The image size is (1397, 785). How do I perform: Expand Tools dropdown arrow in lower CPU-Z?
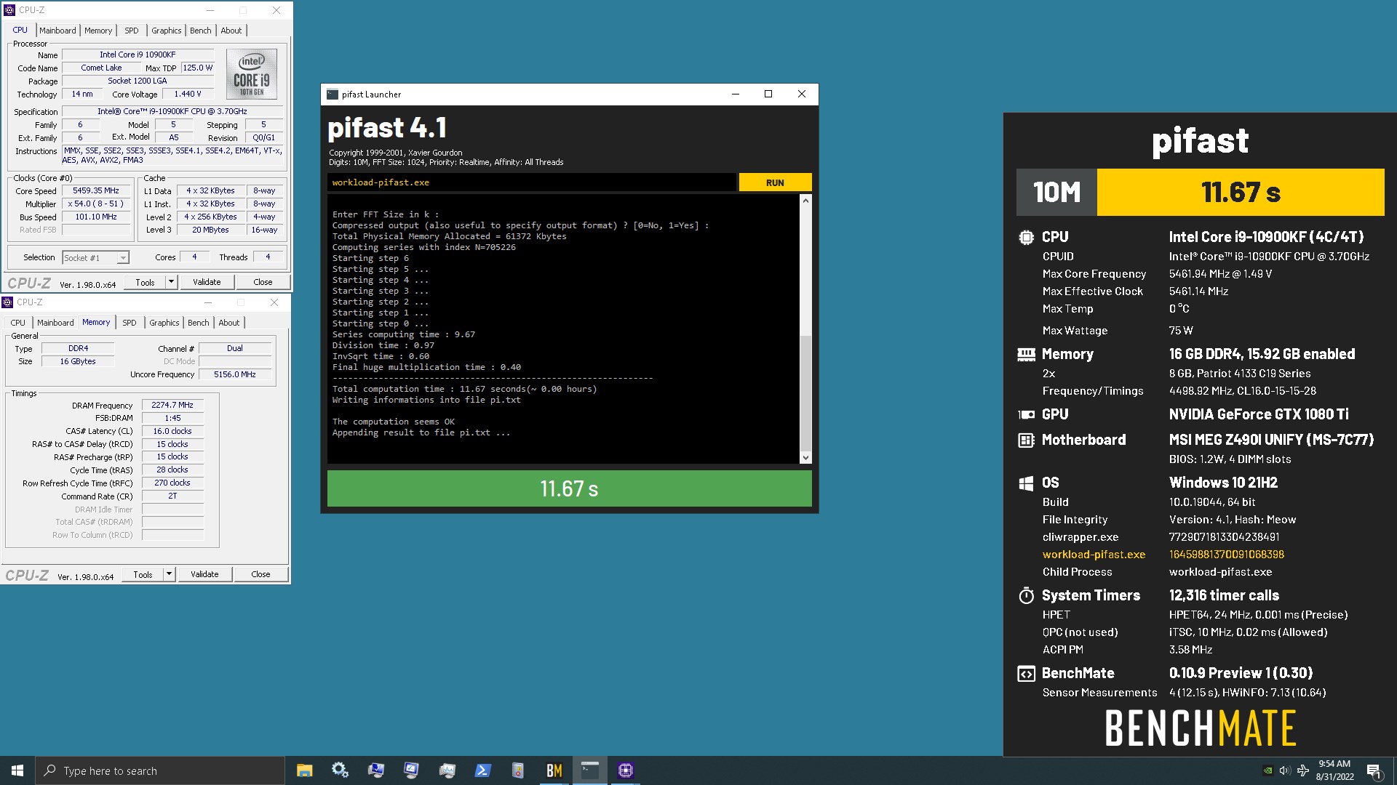coord(170,574)
